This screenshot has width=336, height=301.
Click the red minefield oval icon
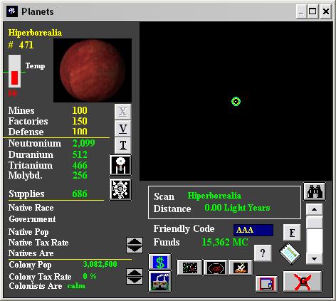tap(216, 268)
